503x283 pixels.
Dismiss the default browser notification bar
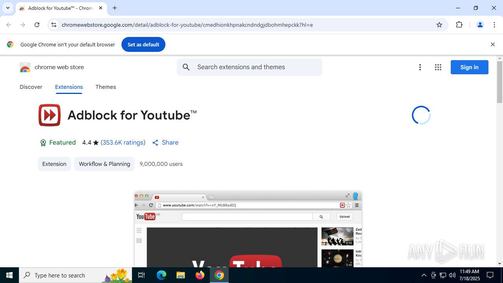492,44
